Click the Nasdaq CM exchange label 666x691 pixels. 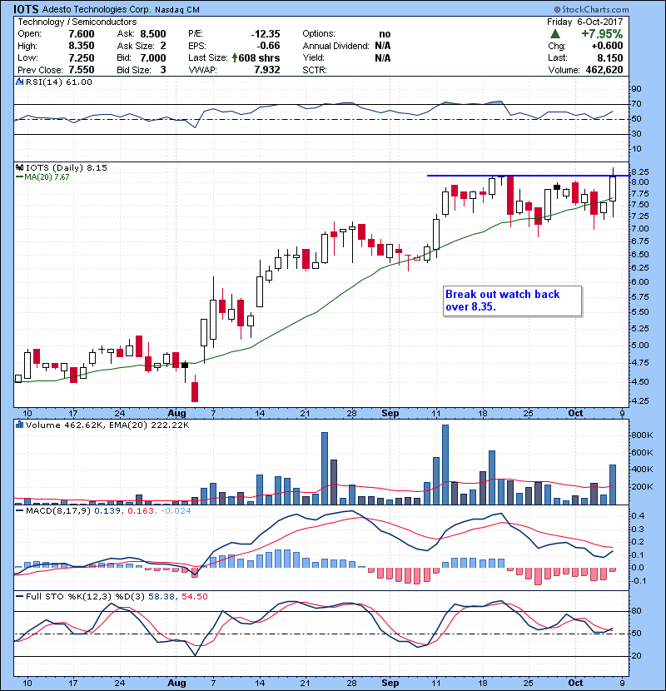(177, 9)
